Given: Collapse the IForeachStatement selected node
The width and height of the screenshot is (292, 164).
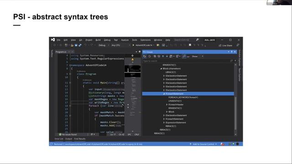Looking at the screenshot, I should [x=164, y=94].
